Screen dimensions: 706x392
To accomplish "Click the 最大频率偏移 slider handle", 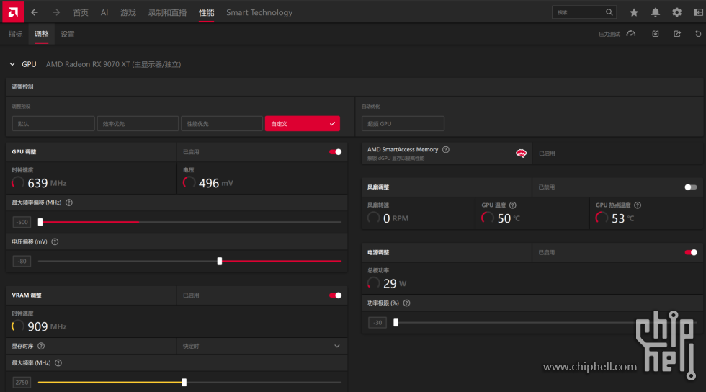I will pos(40,222).
